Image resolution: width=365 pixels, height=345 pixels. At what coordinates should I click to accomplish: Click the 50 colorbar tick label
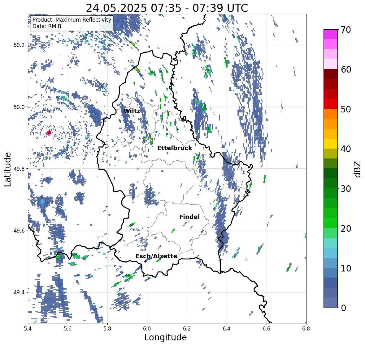[346, 109]
